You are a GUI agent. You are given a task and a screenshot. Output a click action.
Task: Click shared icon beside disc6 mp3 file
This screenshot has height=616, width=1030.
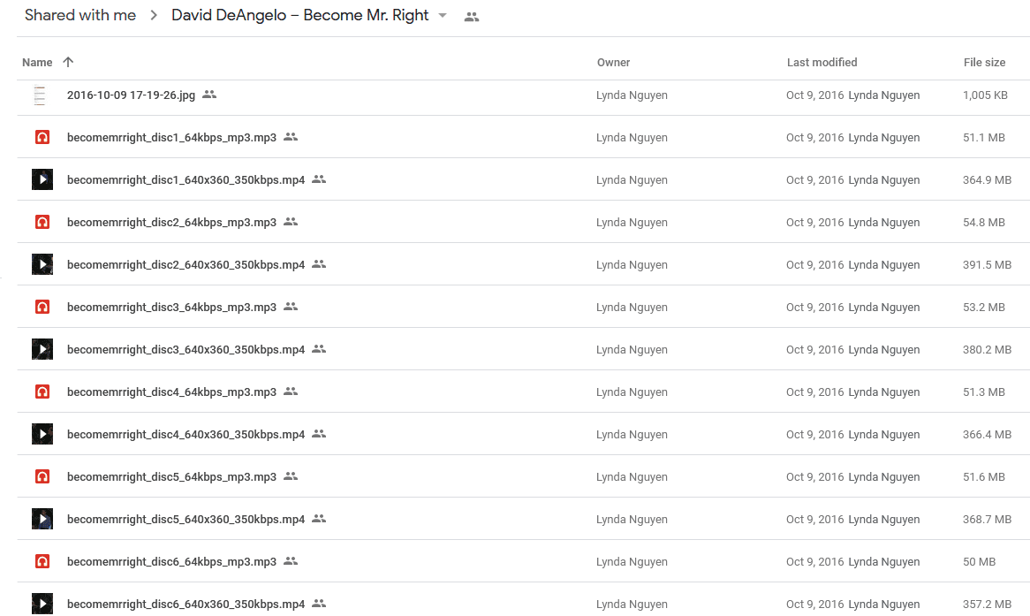click(x=291, y=561)
